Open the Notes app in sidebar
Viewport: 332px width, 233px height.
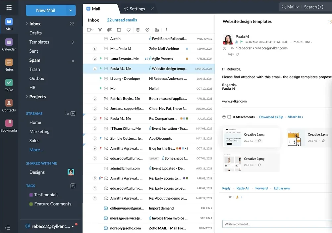coord(9,65)
